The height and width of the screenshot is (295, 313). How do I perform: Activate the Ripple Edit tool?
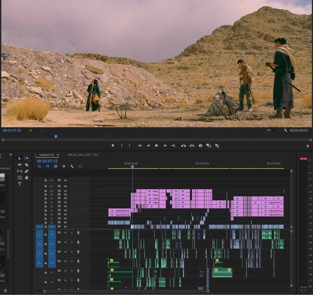[x=20, y=165]
